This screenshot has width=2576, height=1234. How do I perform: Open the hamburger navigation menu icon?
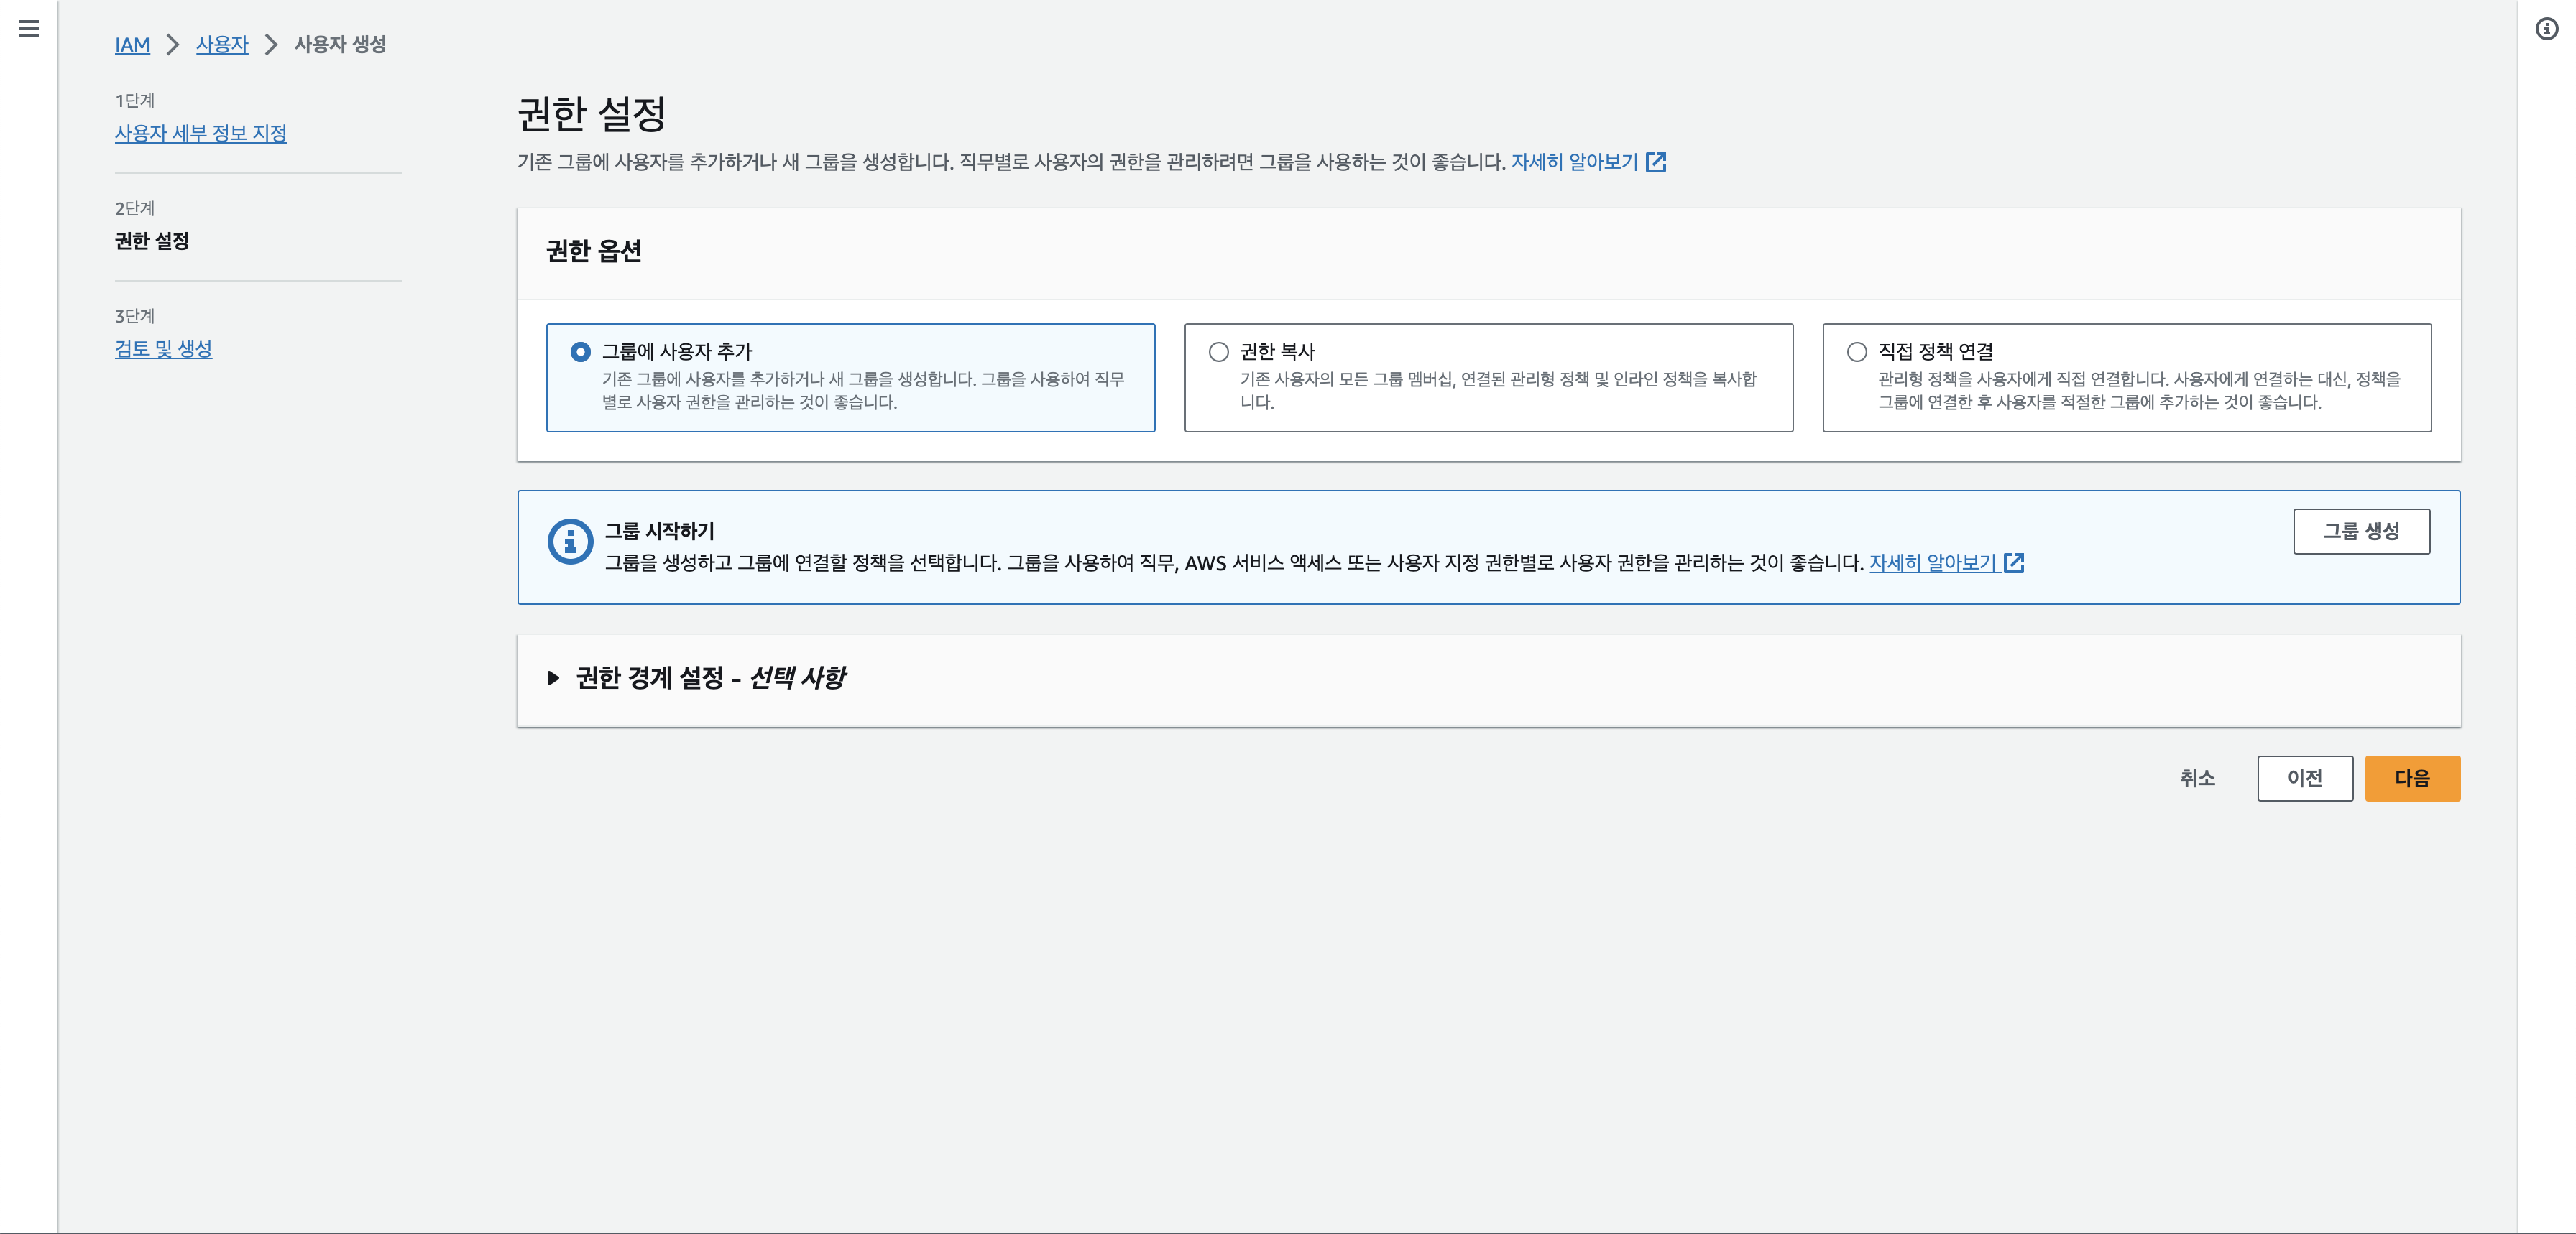tap(29, 29)
